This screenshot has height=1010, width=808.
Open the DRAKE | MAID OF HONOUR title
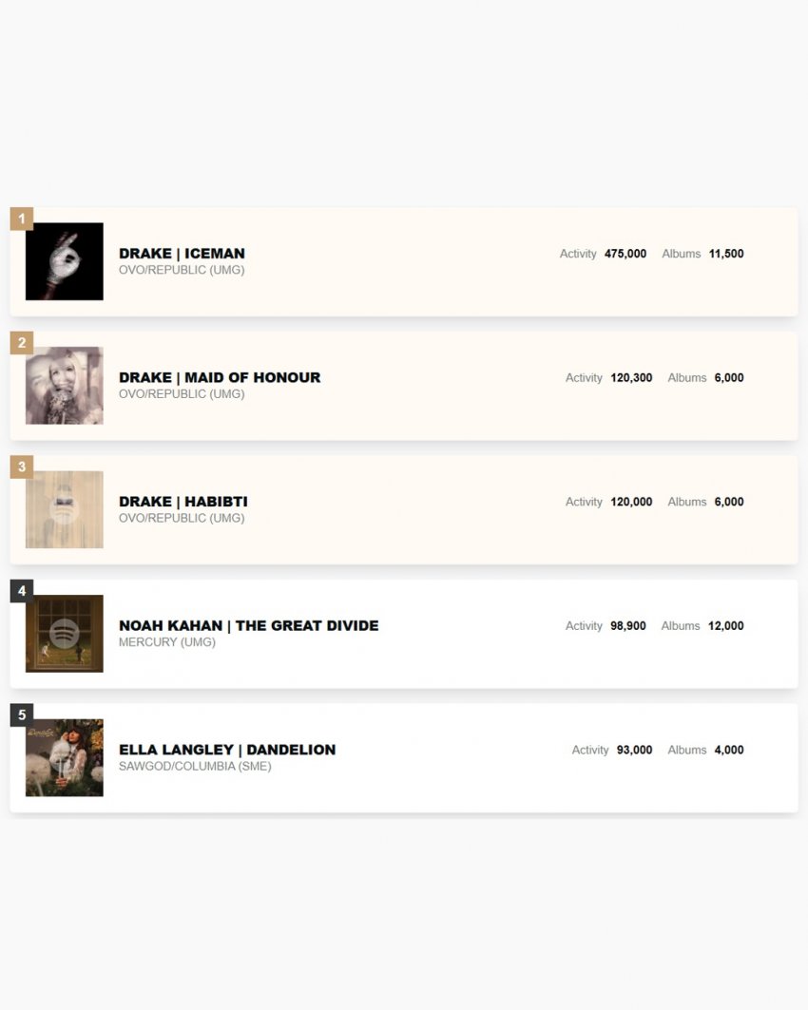[x=220, y=377]
